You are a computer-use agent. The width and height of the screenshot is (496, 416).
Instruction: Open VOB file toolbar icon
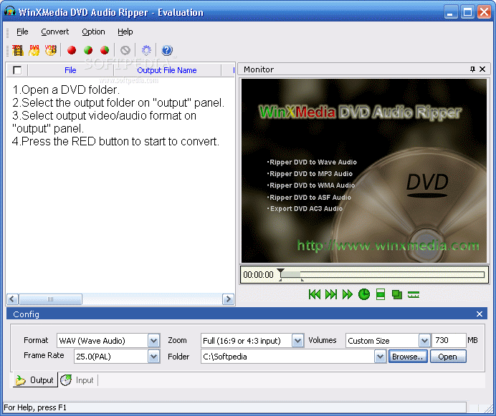click(x=51, y=50)
